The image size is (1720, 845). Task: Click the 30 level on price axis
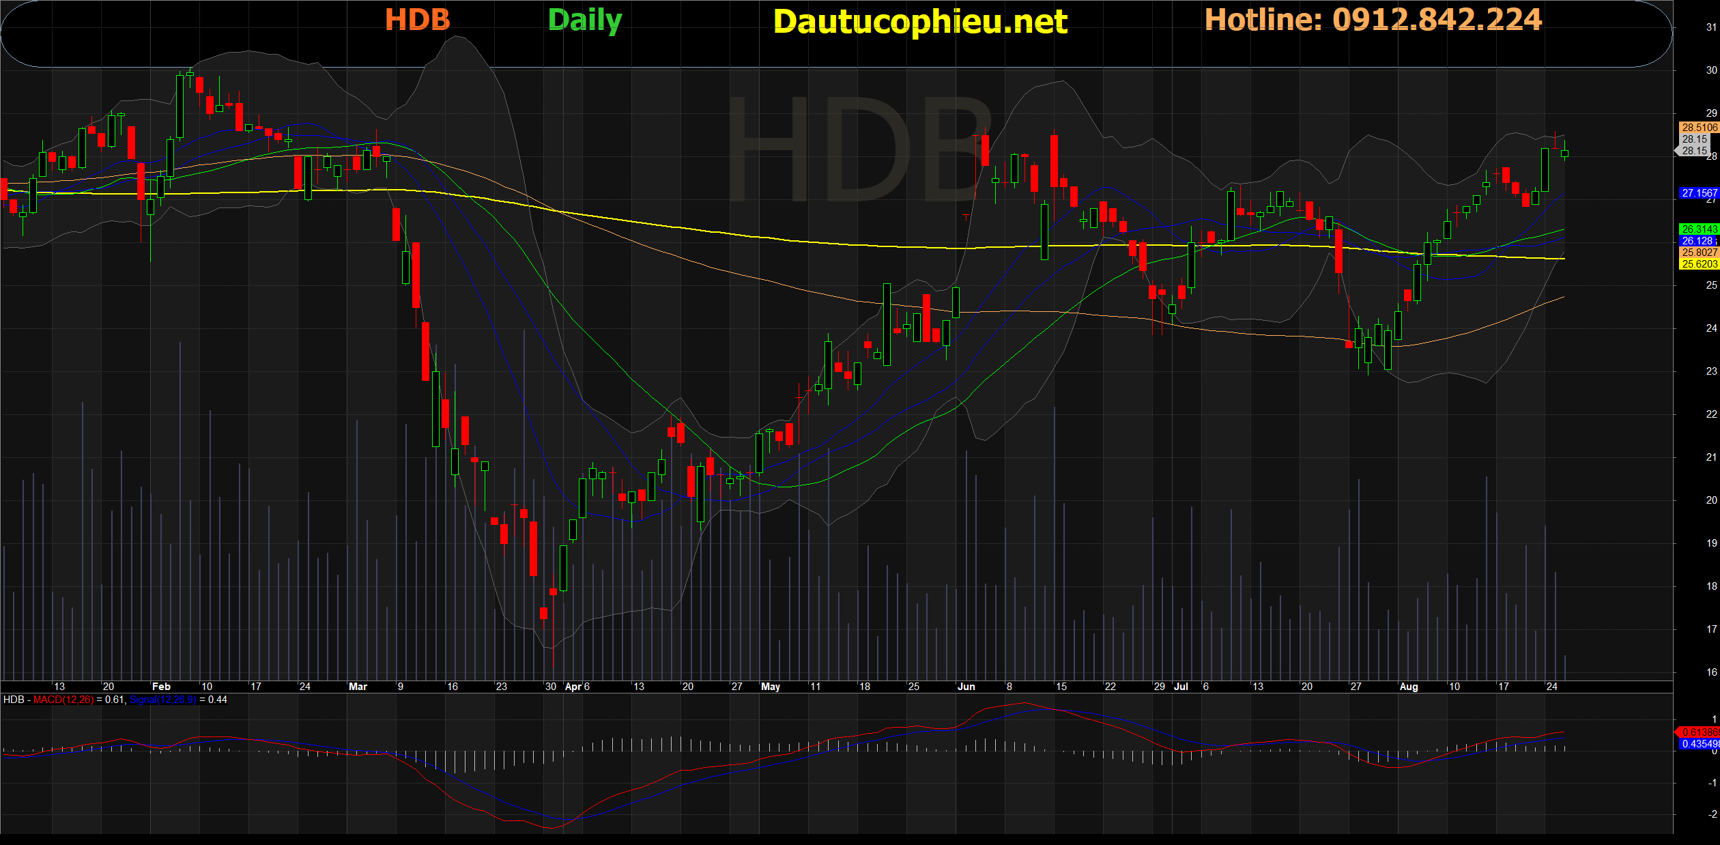1711,70
